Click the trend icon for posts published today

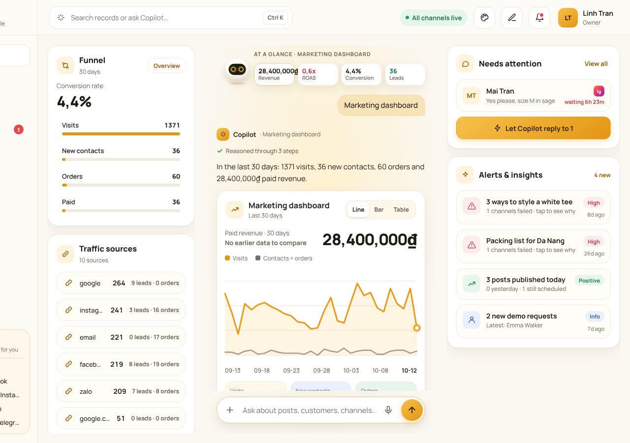[x=472, y=284]
